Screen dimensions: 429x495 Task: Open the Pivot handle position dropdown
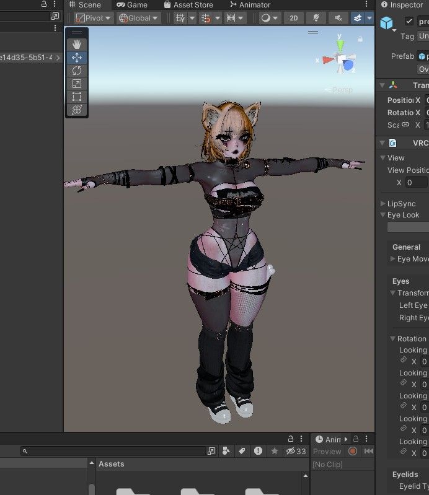(x=93, y=18)
